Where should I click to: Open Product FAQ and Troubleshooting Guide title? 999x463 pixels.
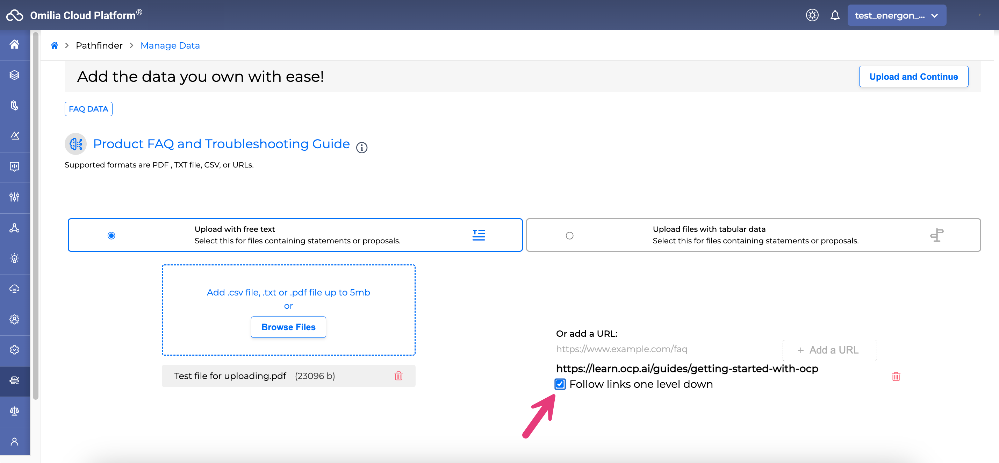pos(222,144)
